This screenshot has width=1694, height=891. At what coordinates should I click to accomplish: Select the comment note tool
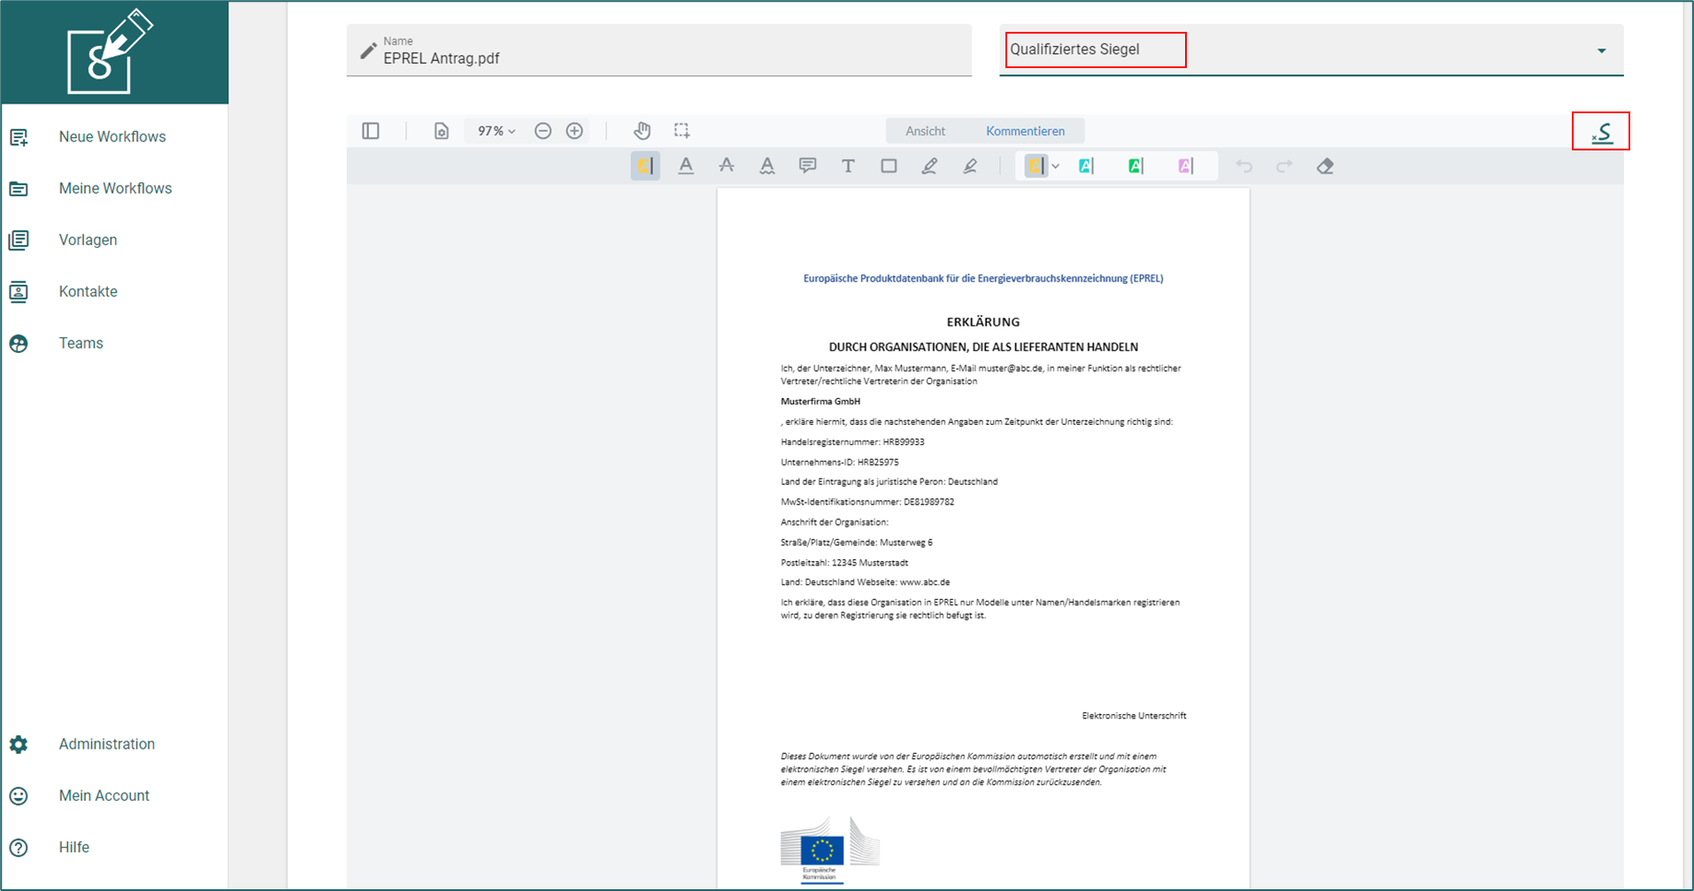[807, 165]
